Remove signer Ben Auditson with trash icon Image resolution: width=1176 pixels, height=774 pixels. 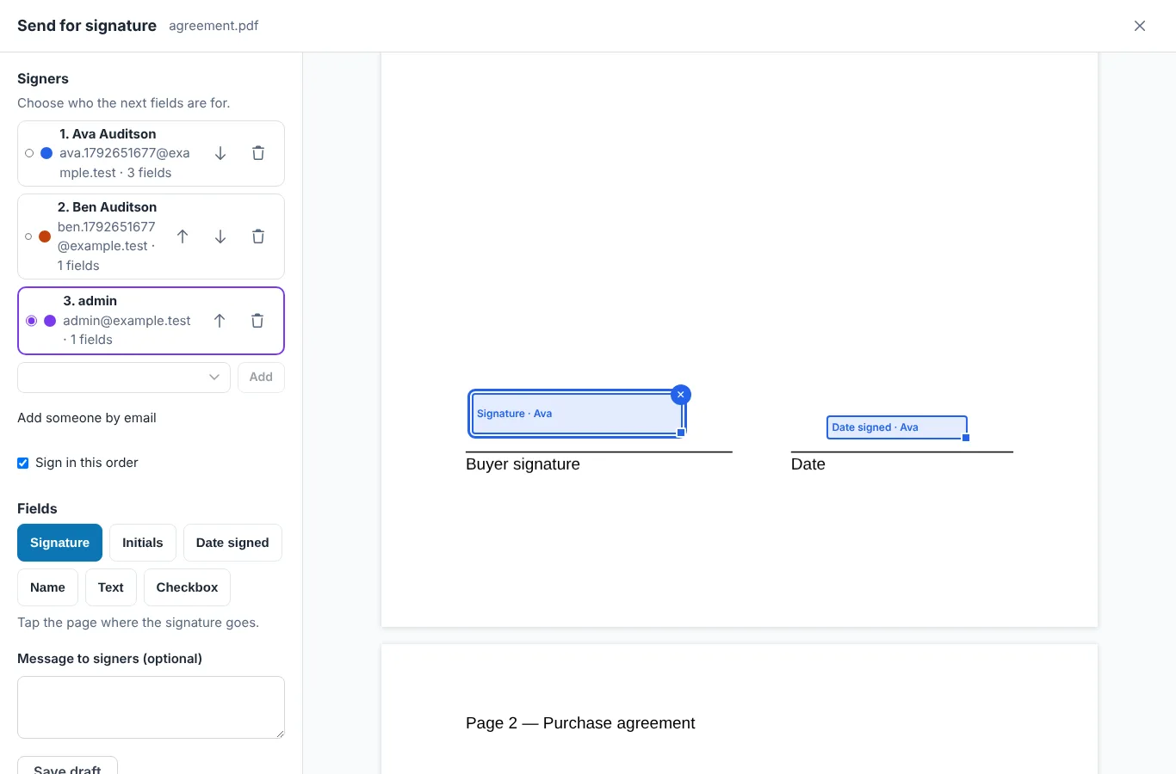(x=258, y=236)
